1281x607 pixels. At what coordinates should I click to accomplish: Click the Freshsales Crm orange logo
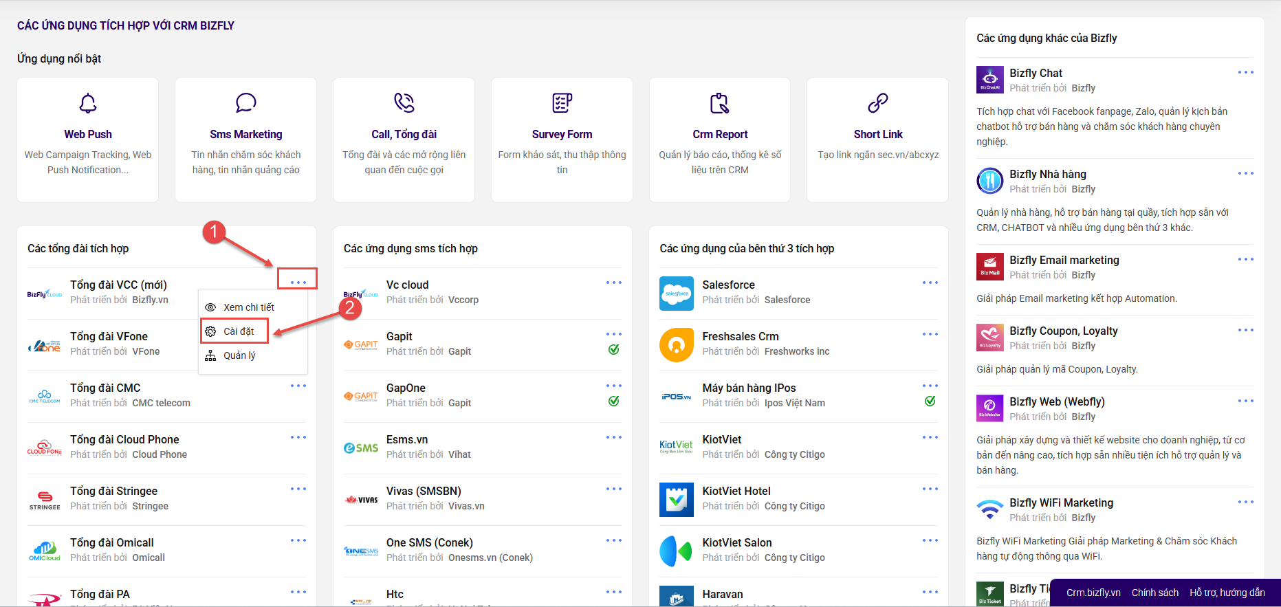[677, 345]
